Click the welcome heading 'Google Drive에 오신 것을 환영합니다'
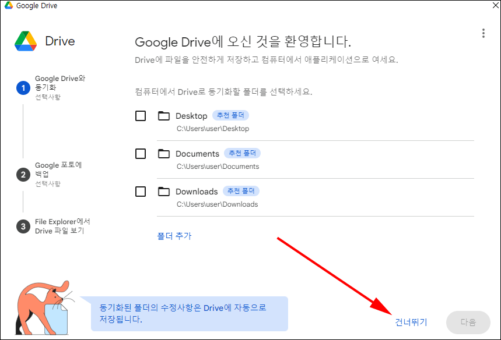The image size is (501, 340). coord(243,42)
